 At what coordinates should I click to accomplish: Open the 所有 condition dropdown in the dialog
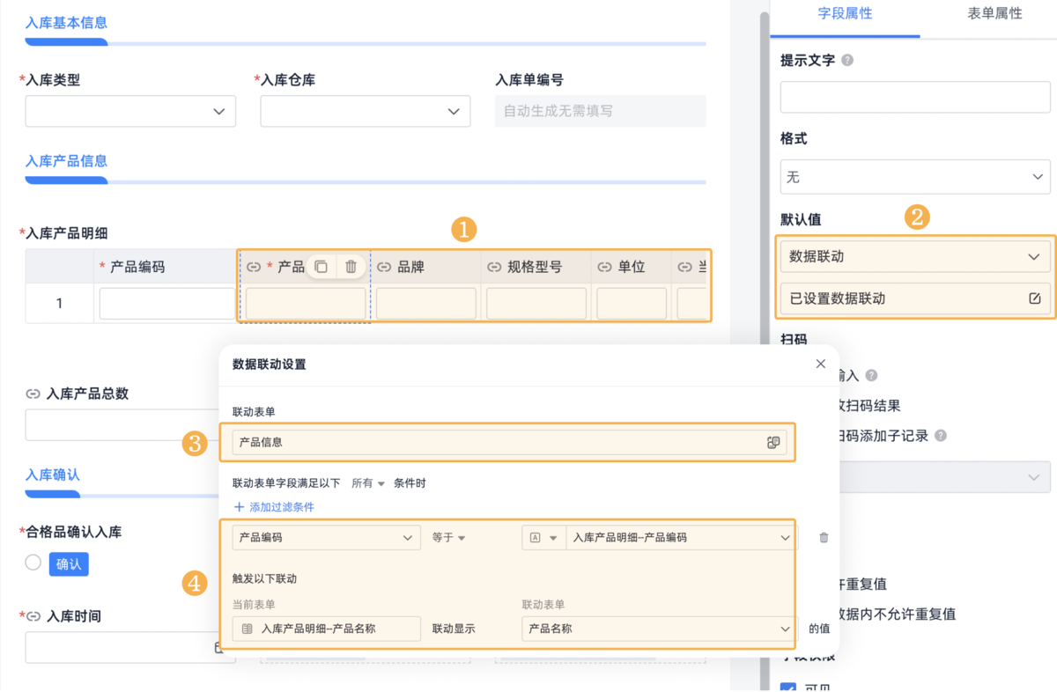pyautogui.click(x=368, y=482)
